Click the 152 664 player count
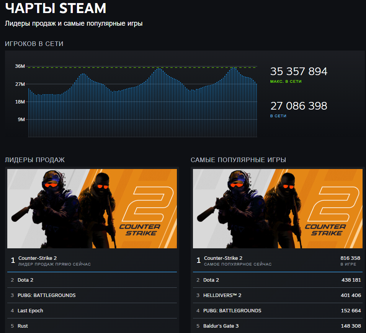 click(351, 310)
